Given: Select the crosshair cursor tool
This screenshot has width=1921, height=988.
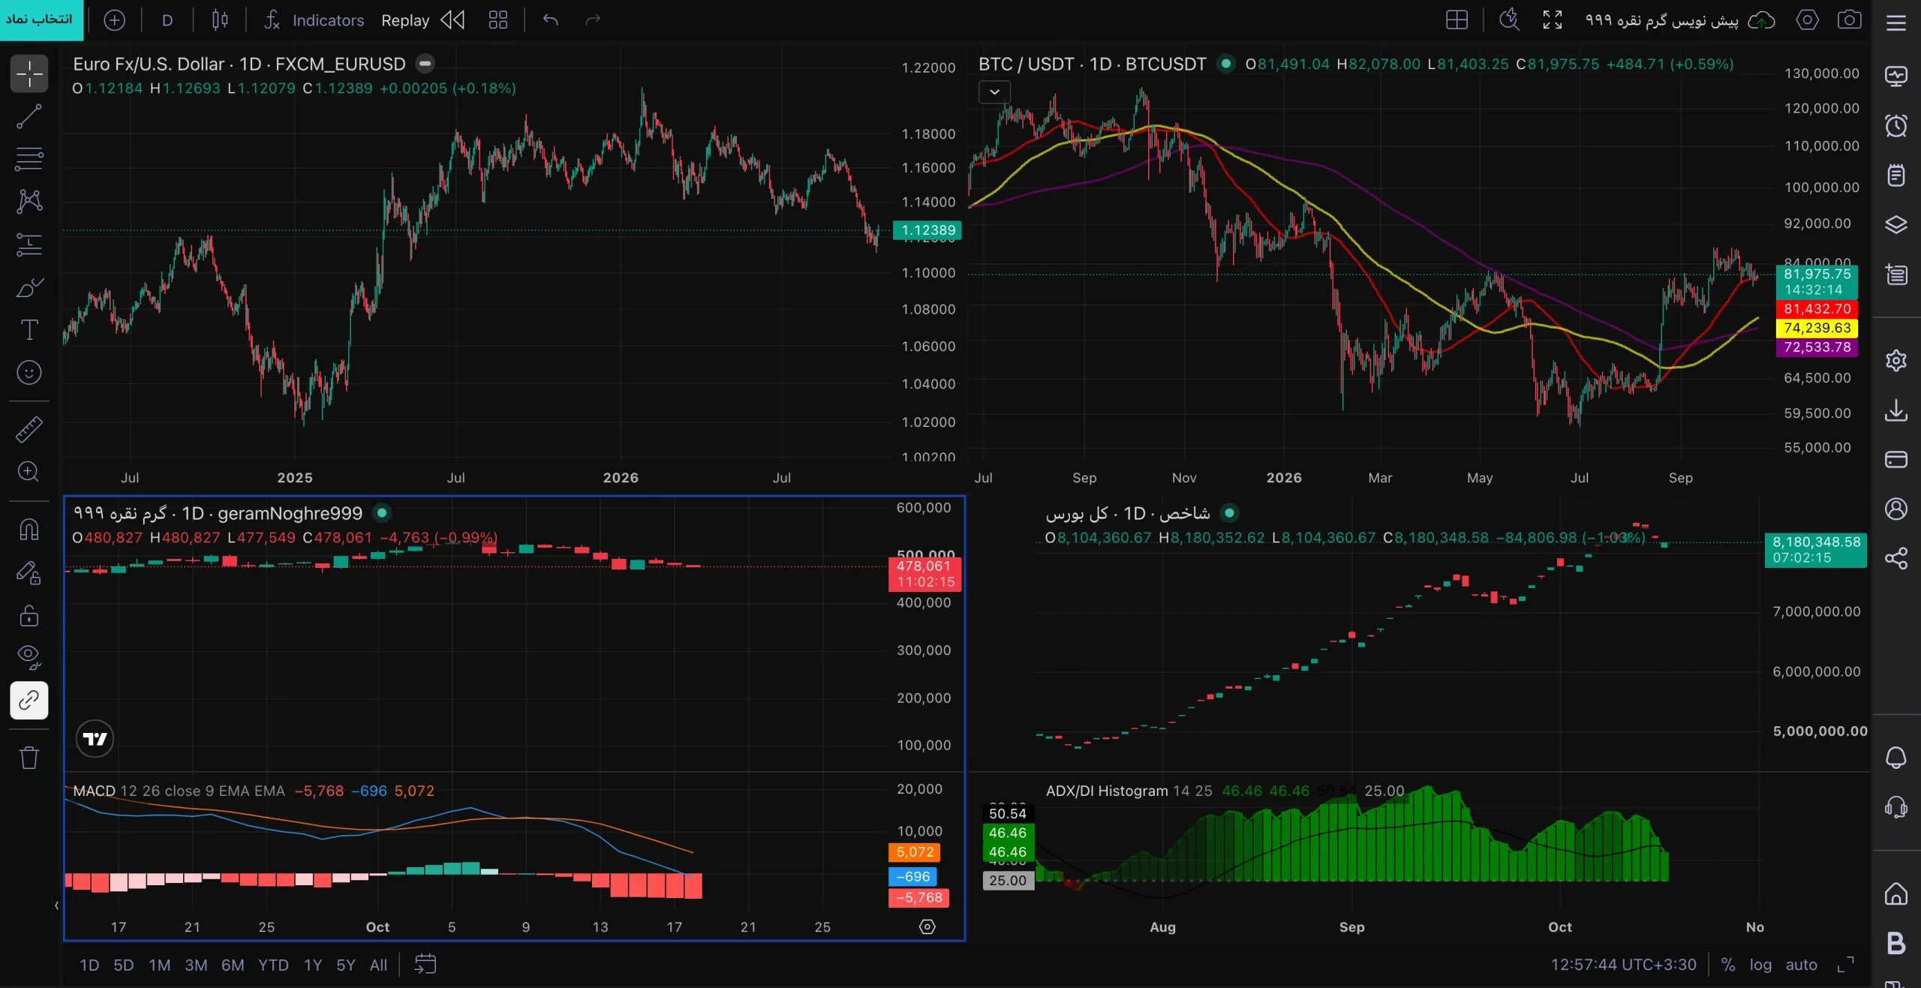Looking at the screenshot, I should 29,74.
